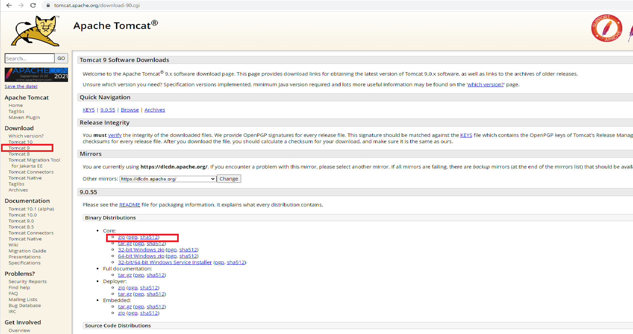
Task: Open the Save the date link
Action: [x=21, y=86]
